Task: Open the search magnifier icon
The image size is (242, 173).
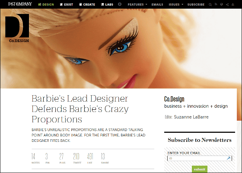Action: (210, 4)
